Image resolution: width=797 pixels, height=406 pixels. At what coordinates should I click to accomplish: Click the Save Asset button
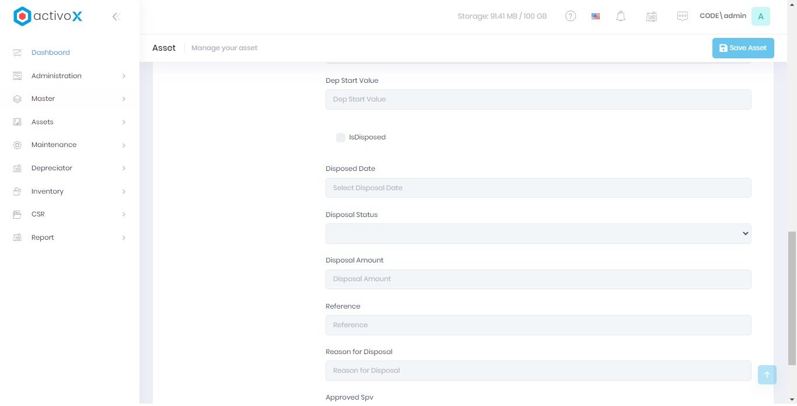click(743, 48)
